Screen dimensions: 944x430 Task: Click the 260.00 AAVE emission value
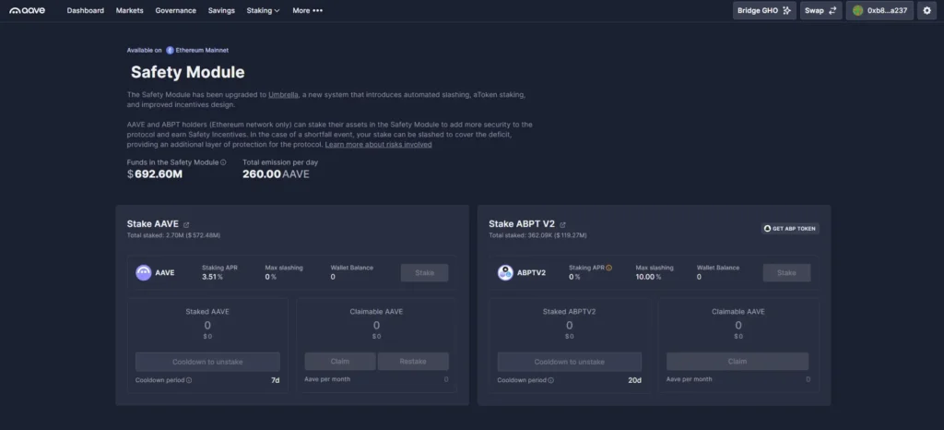click(276, 174)
